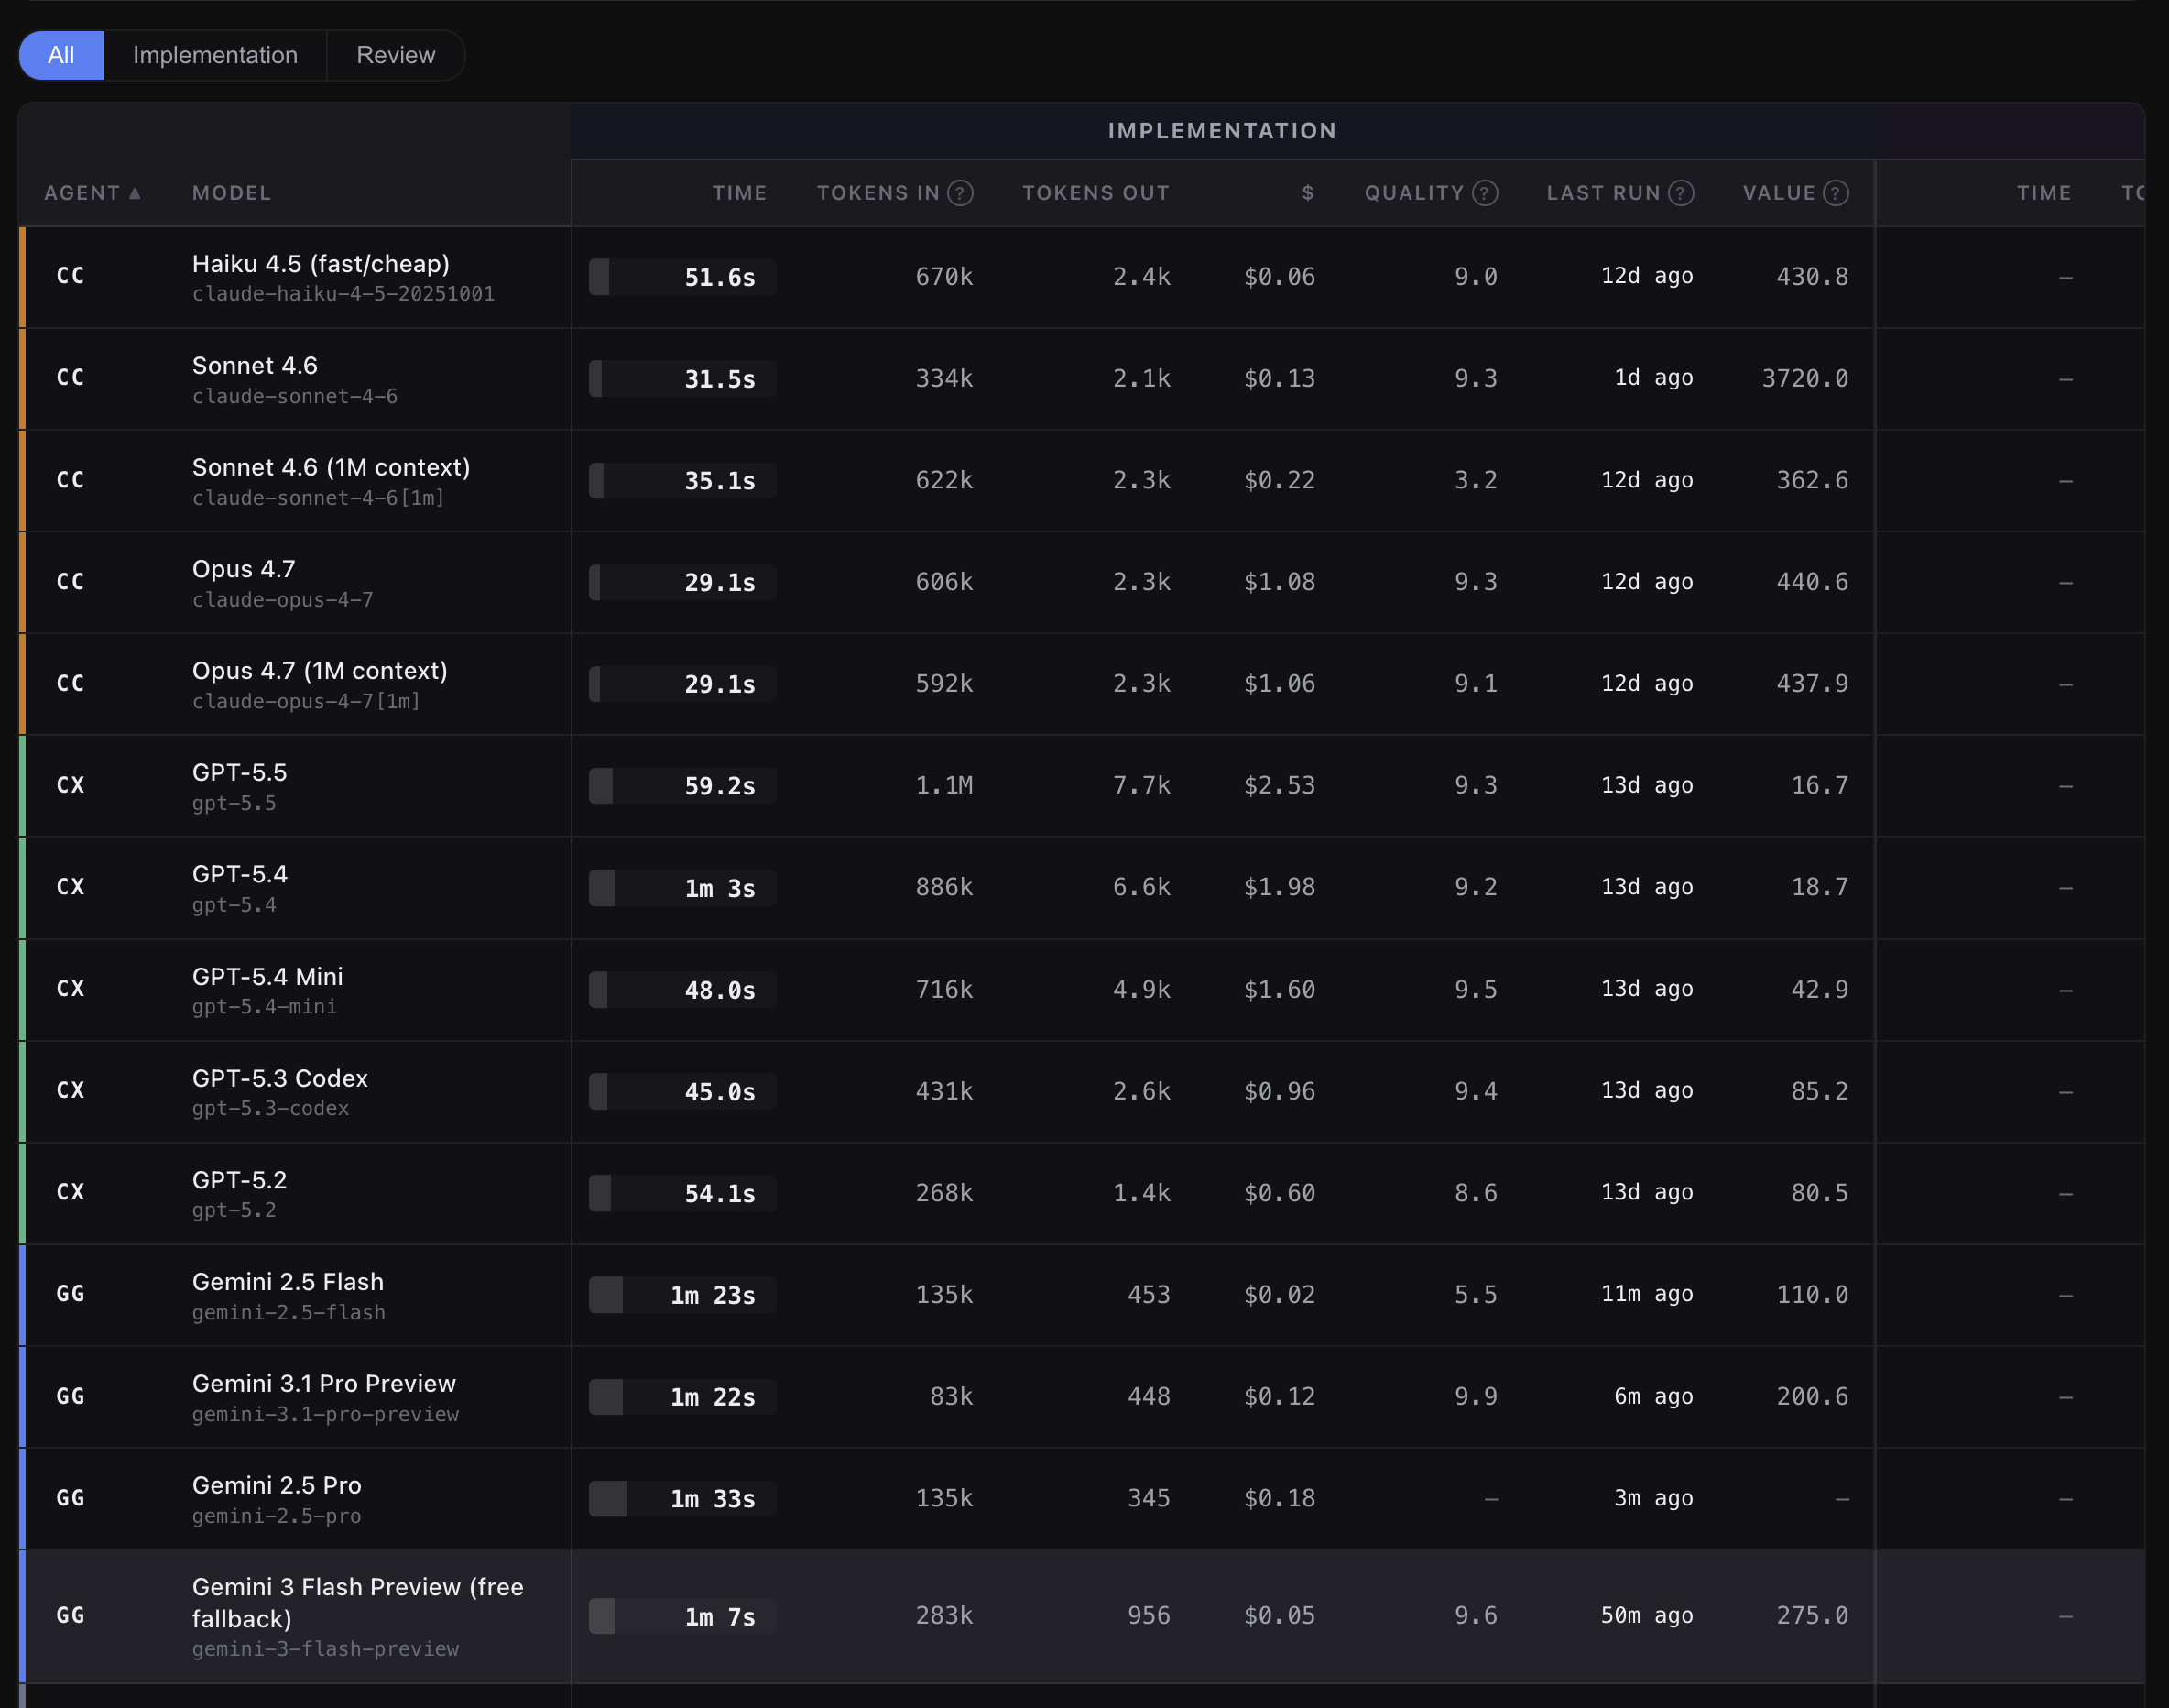Sort by the QUALITY column header
This screenshot has width=2169, height=1708.
(1414, 193)
